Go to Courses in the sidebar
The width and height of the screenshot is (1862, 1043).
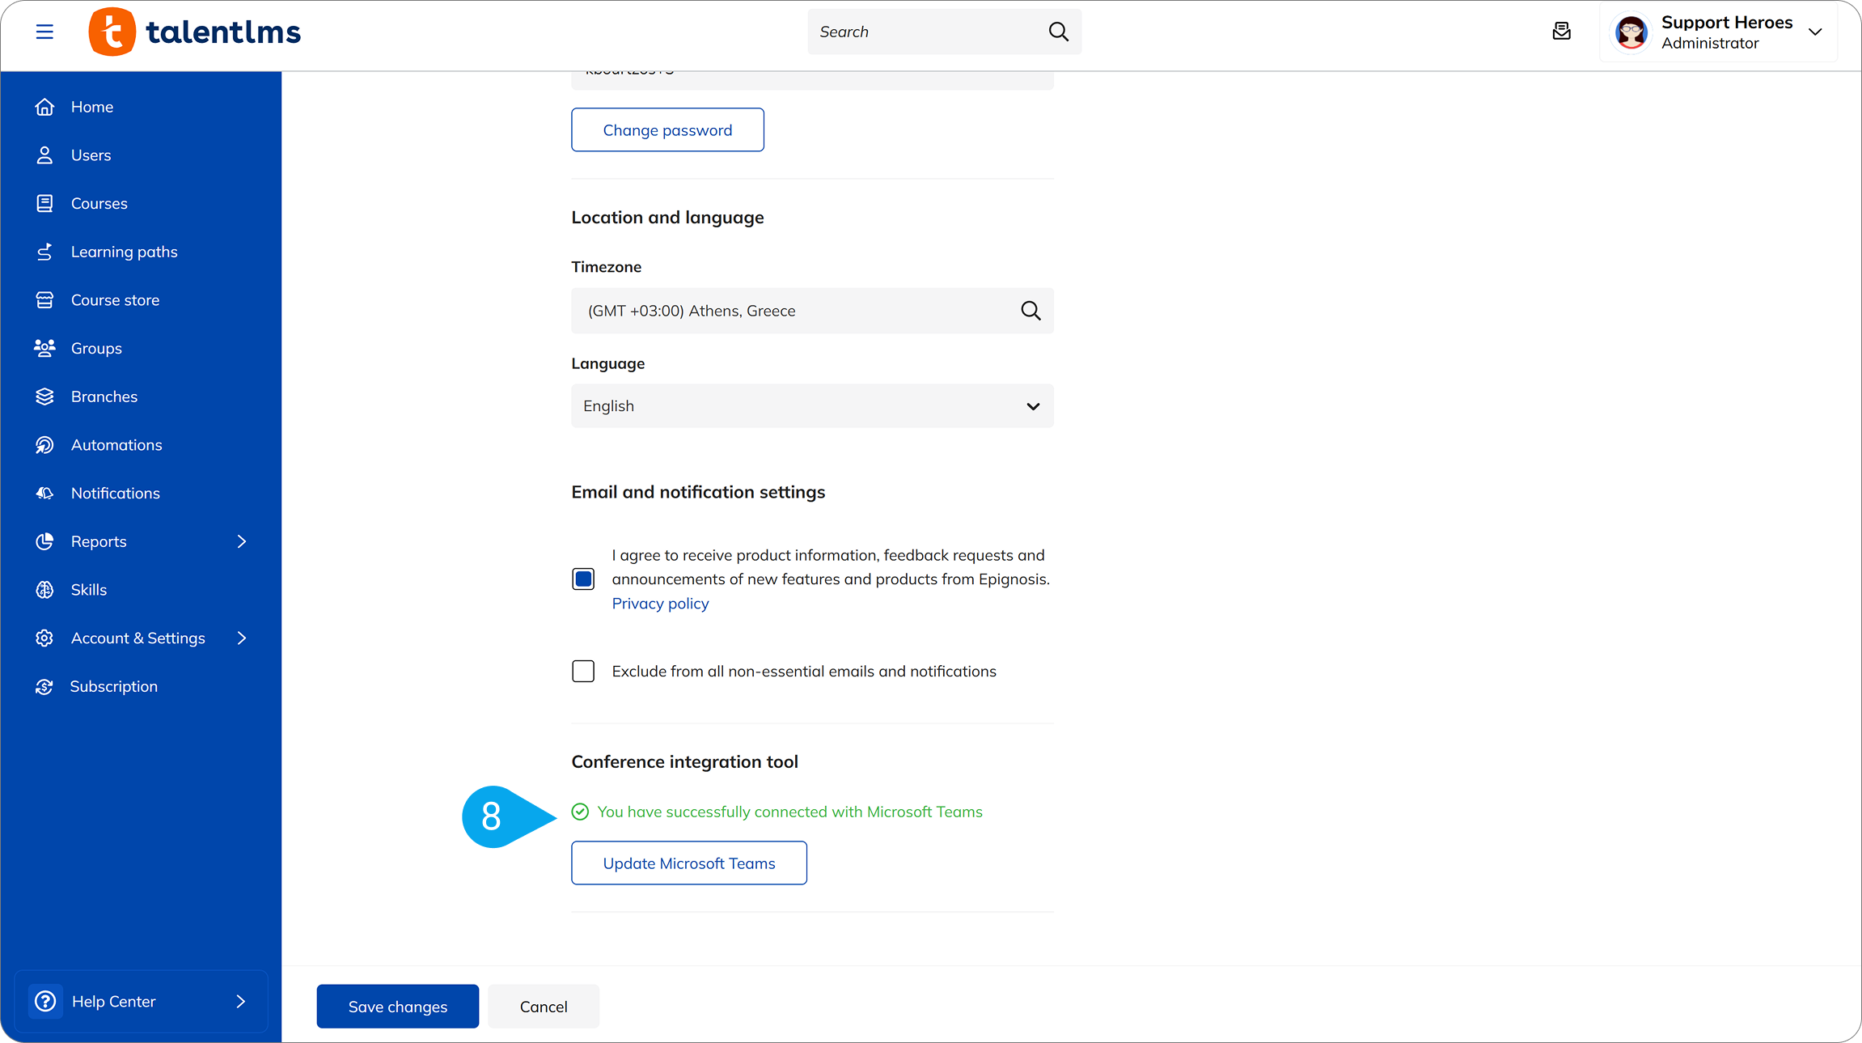tap(99, 203)
